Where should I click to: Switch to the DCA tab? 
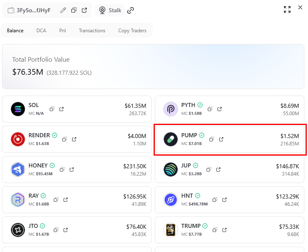(41, 31)
